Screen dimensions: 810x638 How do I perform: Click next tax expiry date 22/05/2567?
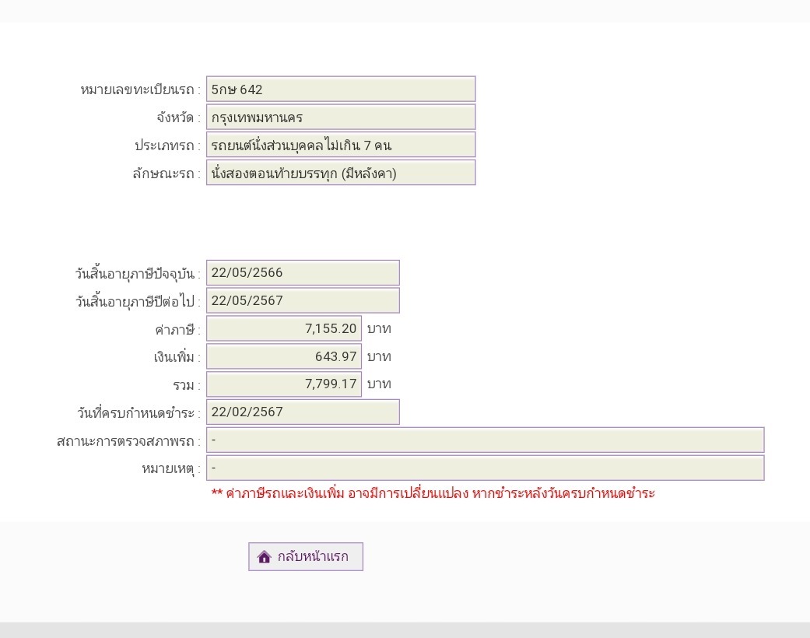tap(303, 300)
